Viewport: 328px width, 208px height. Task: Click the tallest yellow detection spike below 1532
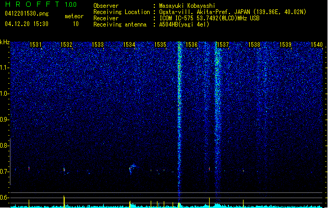(x=64, y=202)
